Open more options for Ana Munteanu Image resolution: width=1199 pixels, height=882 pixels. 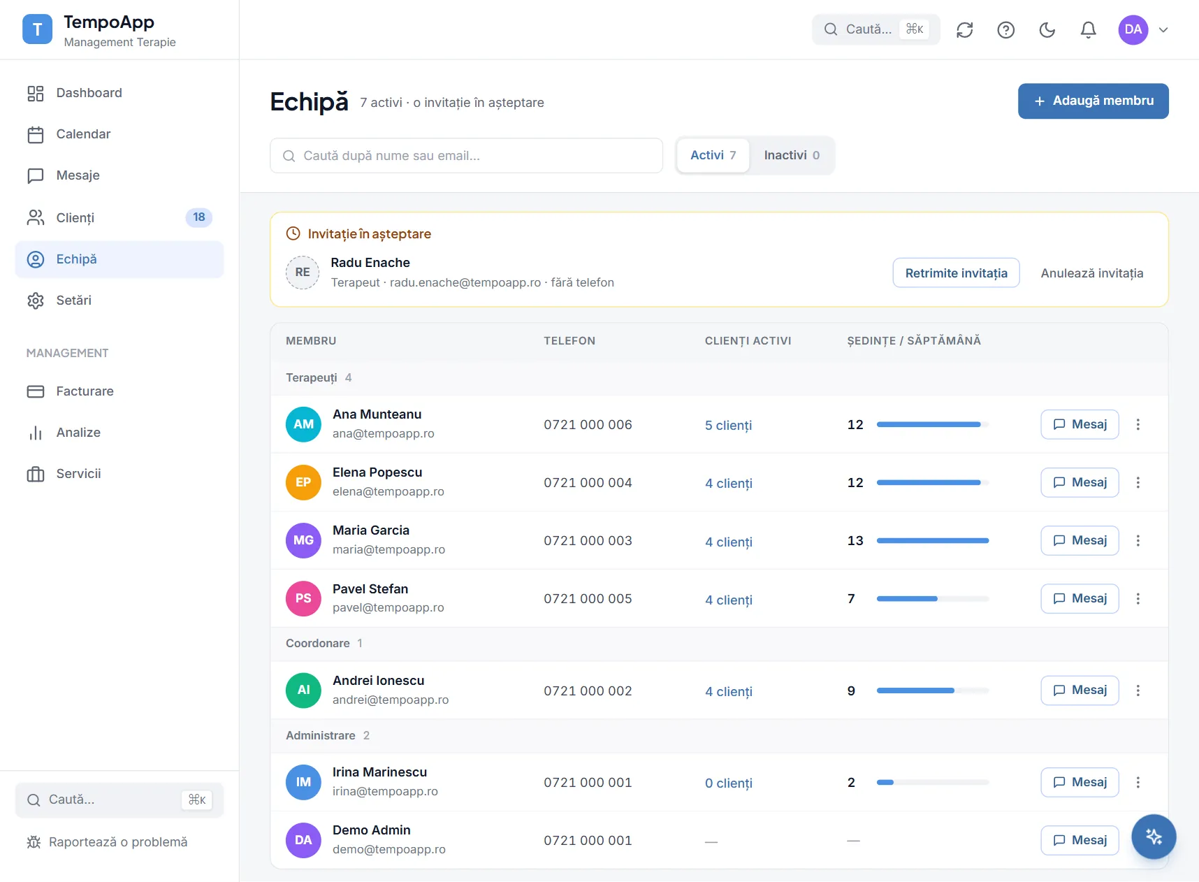[x=1138, y=424]
